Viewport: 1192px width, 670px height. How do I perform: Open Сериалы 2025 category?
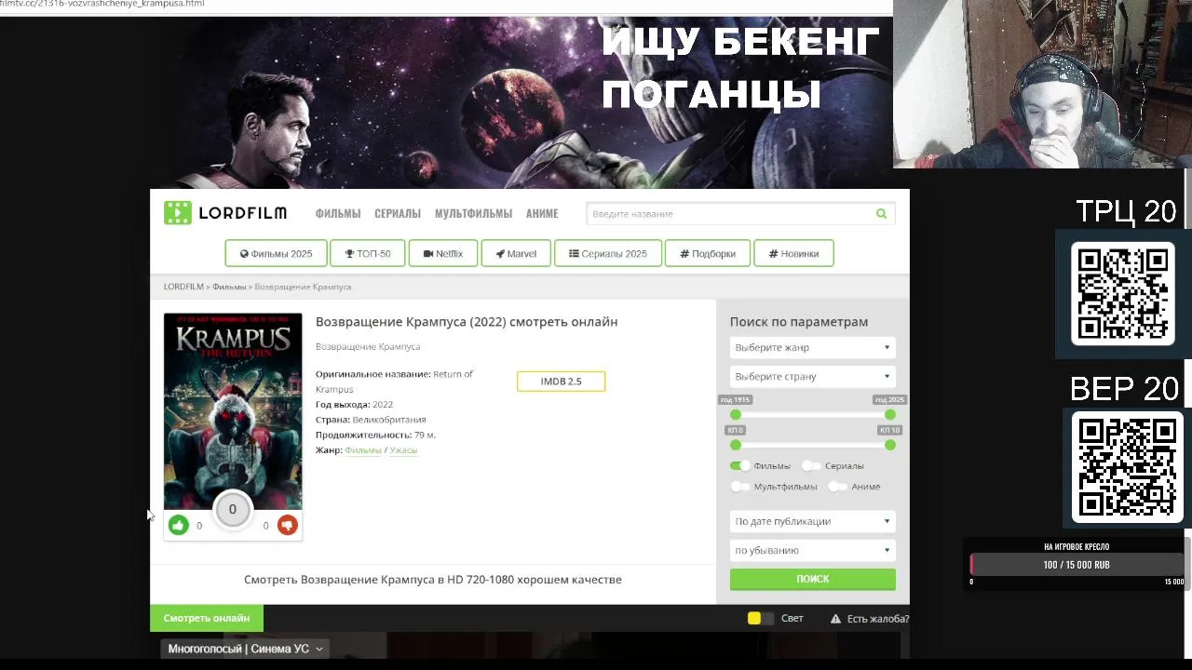coord(608,253)
